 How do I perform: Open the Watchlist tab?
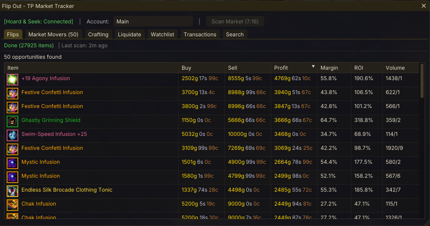162,34
